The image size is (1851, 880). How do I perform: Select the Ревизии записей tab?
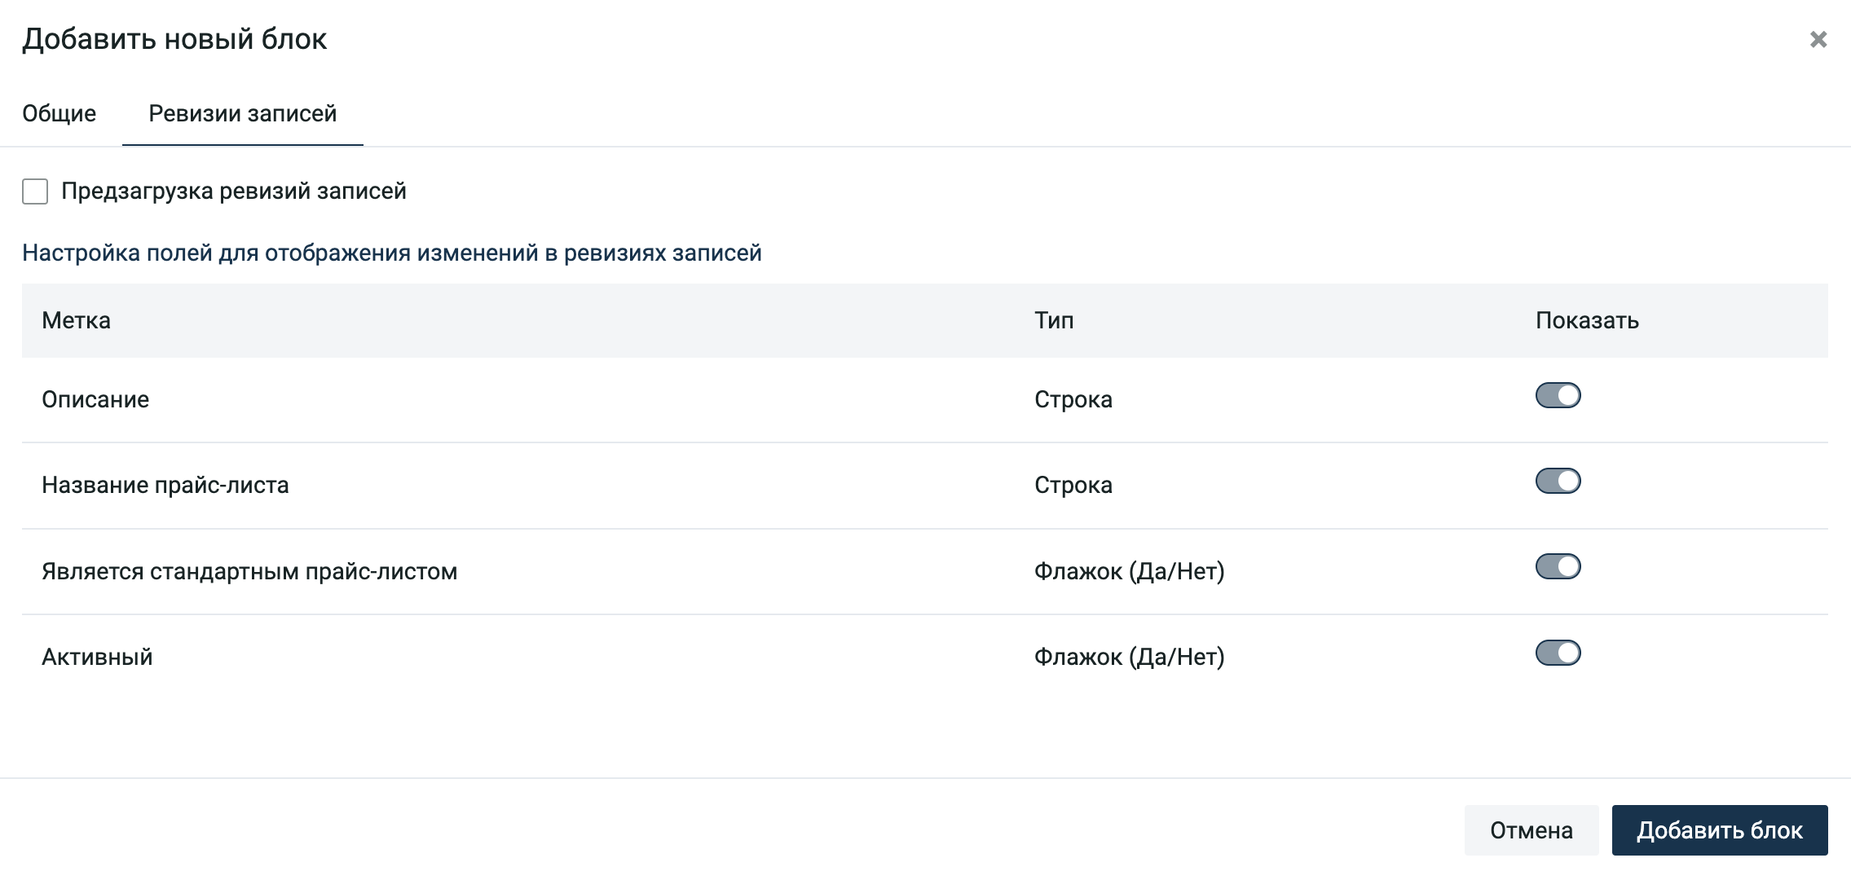point(243,113)
